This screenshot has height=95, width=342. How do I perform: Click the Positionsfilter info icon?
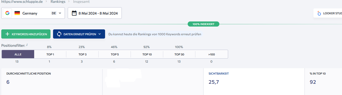(27, 45)
